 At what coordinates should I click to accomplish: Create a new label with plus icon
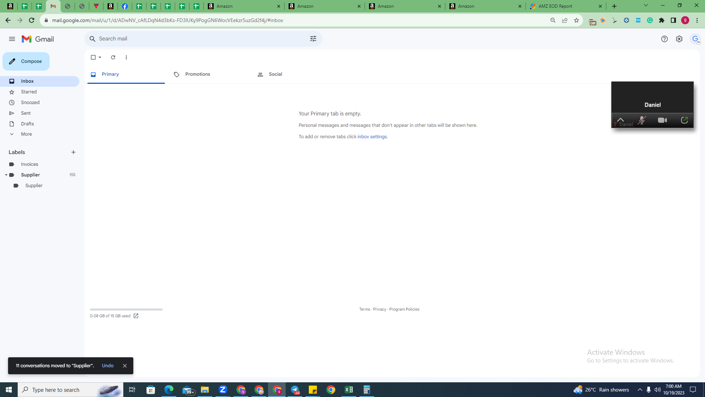73,152
